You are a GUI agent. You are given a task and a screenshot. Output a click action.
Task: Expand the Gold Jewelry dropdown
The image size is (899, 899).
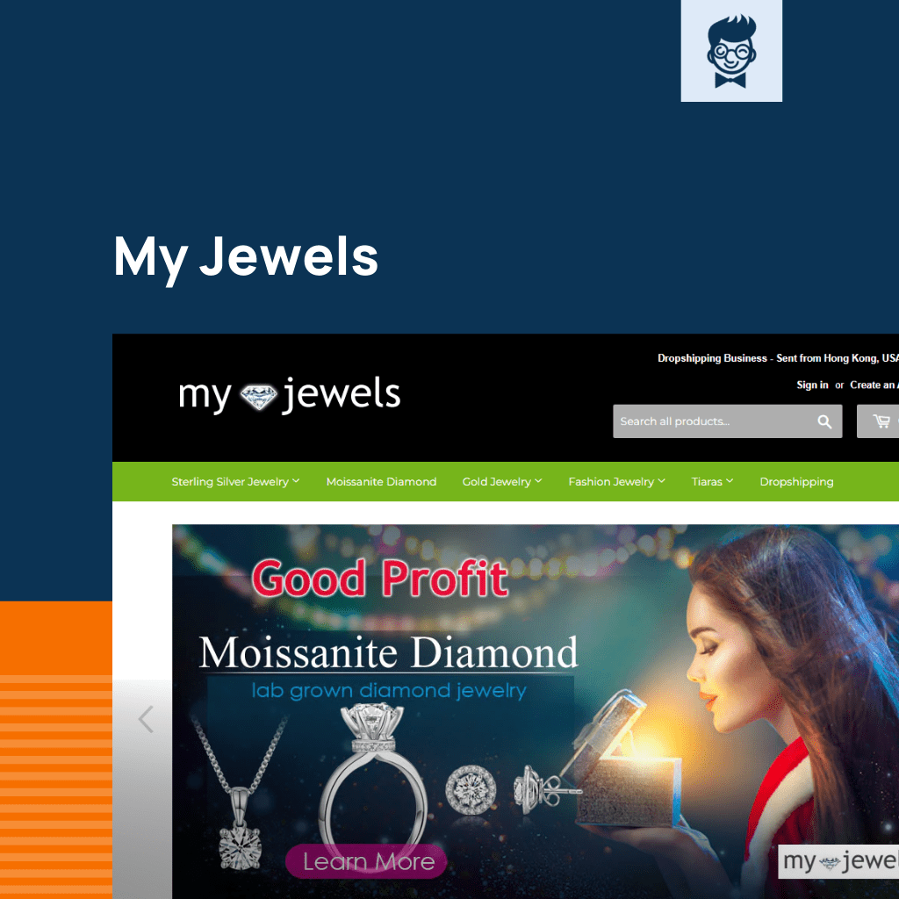point(502,482)
